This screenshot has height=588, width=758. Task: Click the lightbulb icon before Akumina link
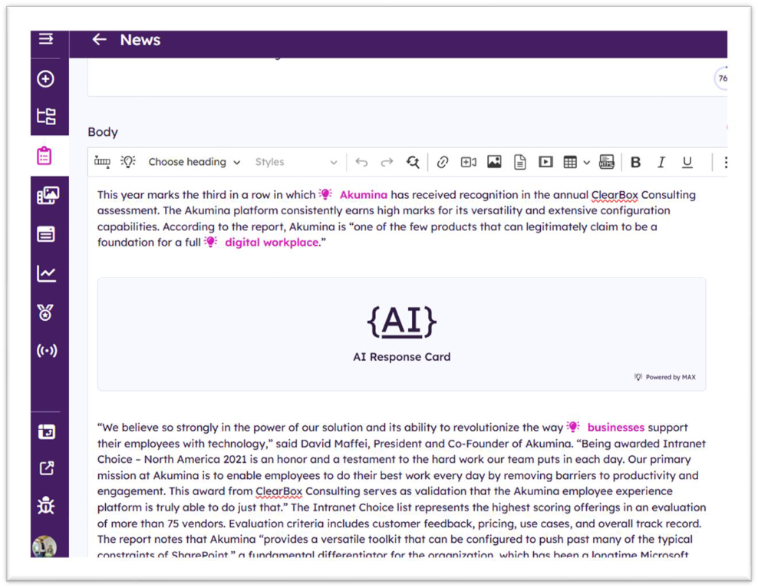click(325, 194)
